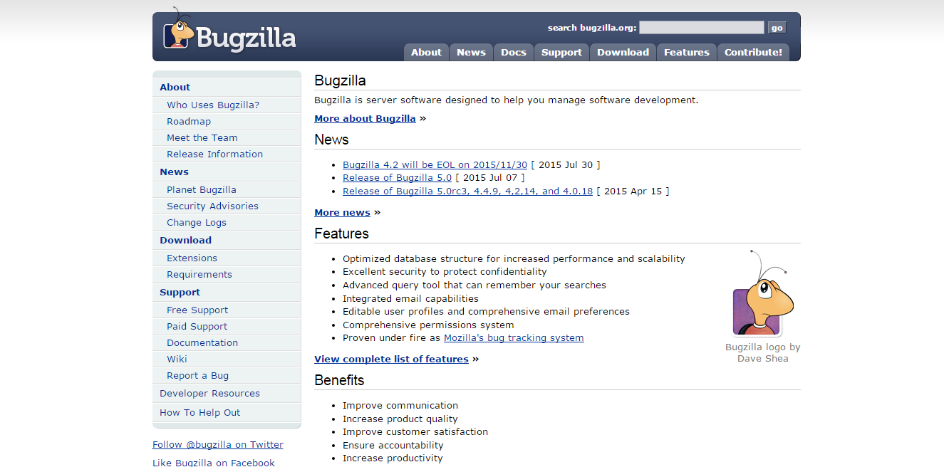Click Improve customer satisfaction benefit text
The width and height of the screenshot is (944, 467).
415,431
